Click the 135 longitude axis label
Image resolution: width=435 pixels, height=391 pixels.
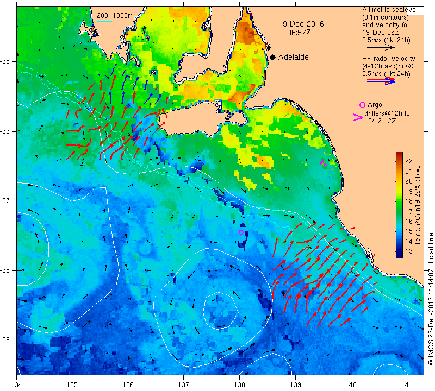pos(72,385)
